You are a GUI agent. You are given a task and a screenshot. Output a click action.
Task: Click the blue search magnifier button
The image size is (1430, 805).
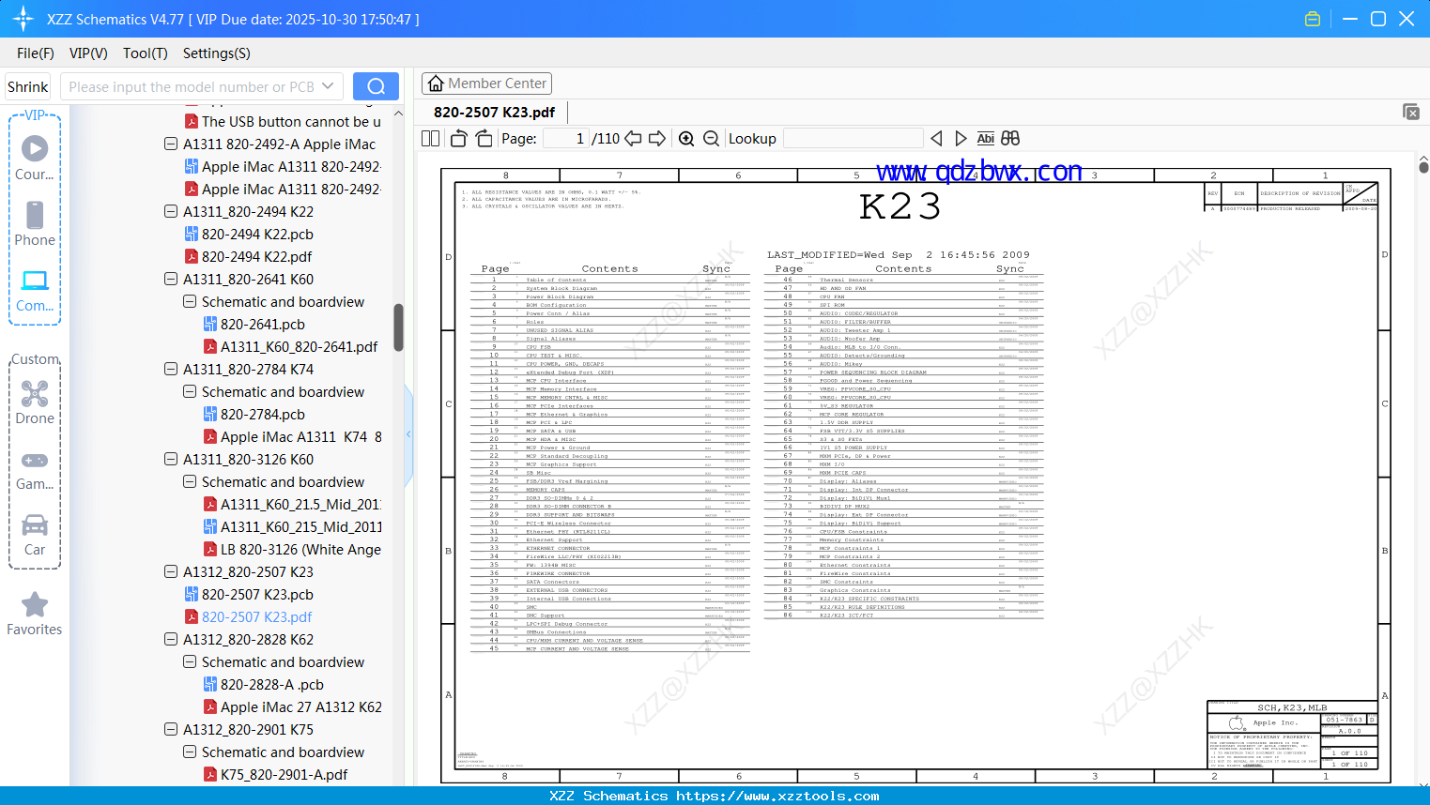[x=376, y=86]
